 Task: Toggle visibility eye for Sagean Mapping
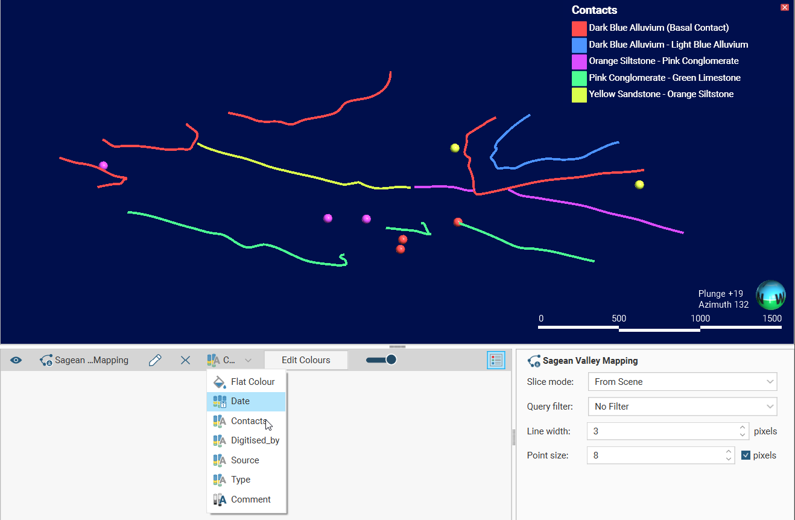16,360
